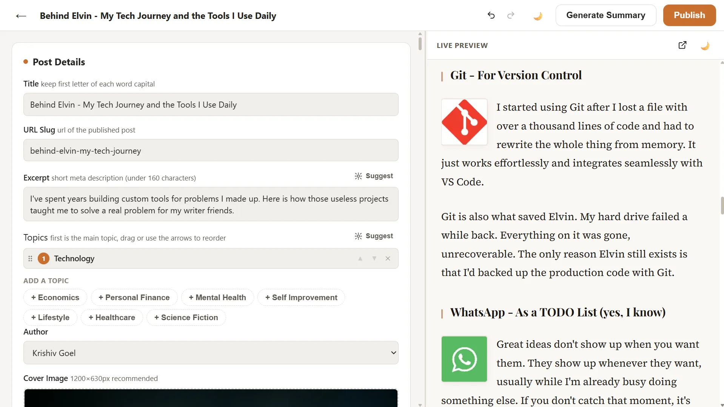
Task: Move Technology topic down
Action: [374, 259]
